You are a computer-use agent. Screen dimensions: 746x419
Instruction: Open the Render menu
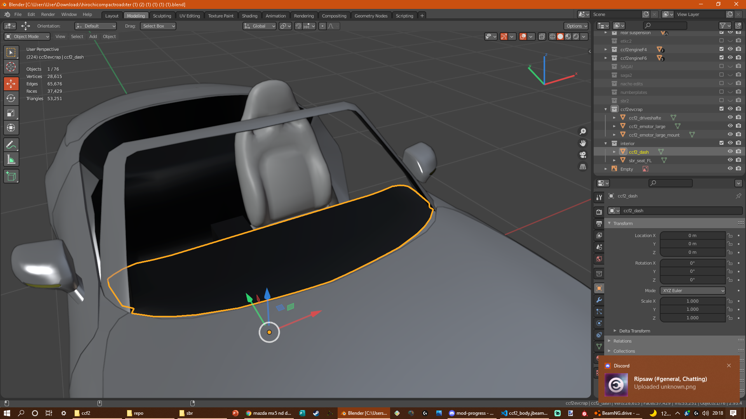[x=48, y=14]
